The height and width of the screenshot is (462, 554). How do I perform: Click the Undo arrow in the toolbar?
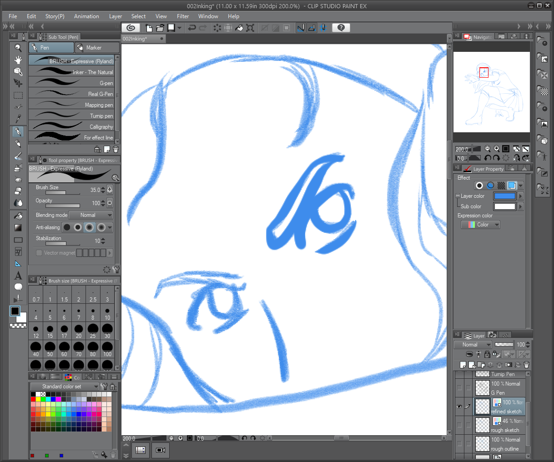(192, 28)
